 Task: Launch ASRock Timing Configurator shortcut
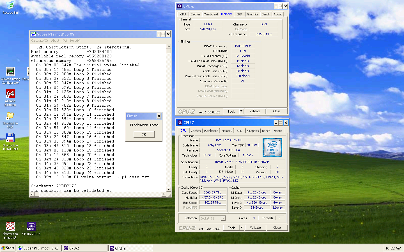[x=10, y=76]
